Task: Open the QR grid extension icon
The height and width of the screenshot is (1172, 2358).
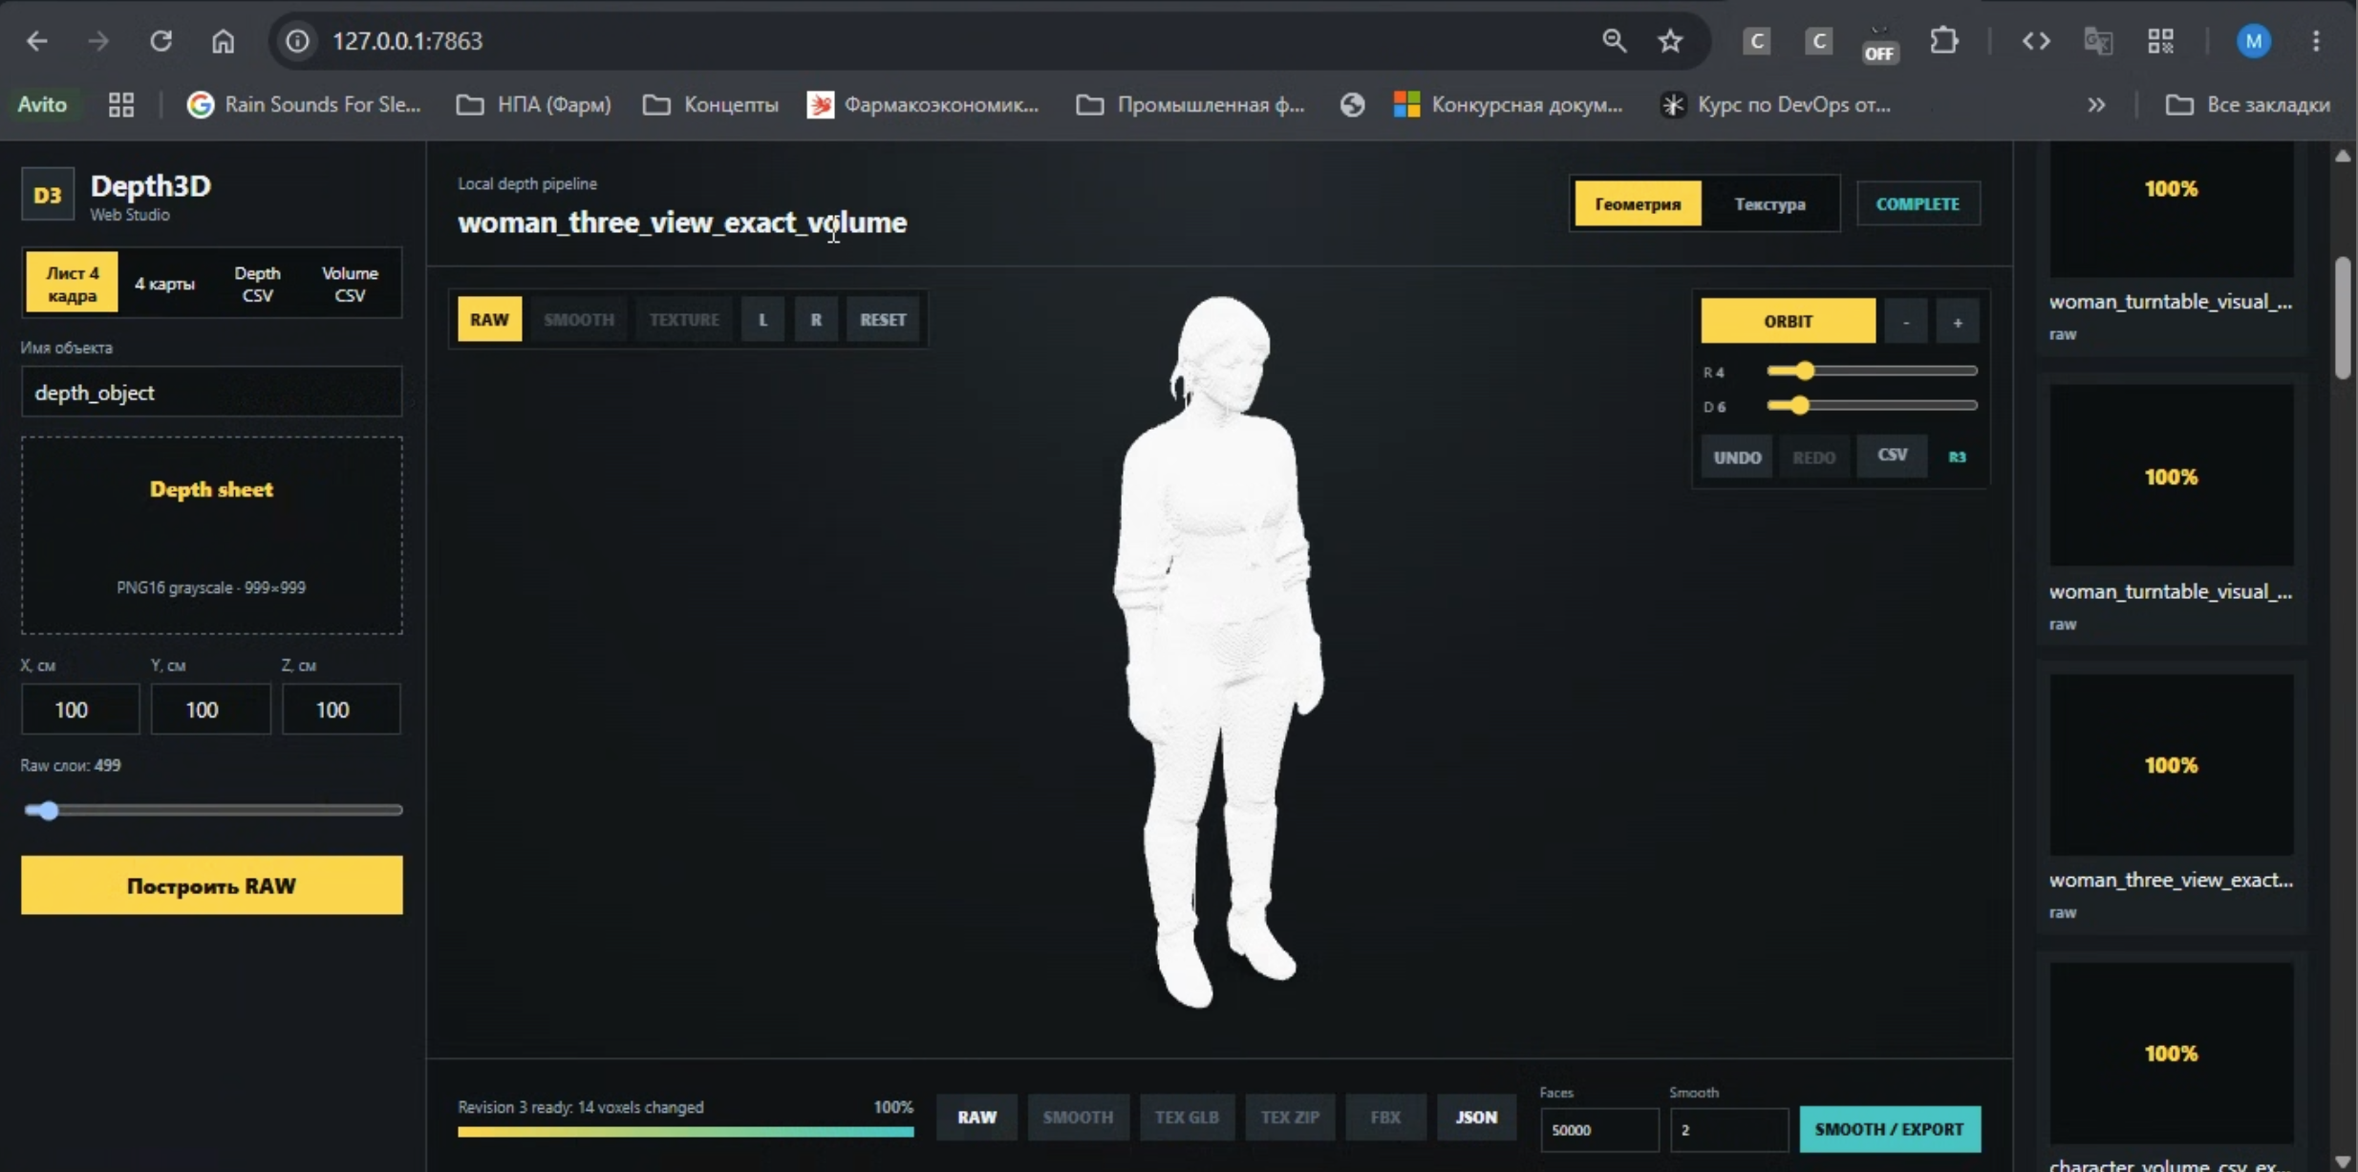Action: (x=2160, y=41)
